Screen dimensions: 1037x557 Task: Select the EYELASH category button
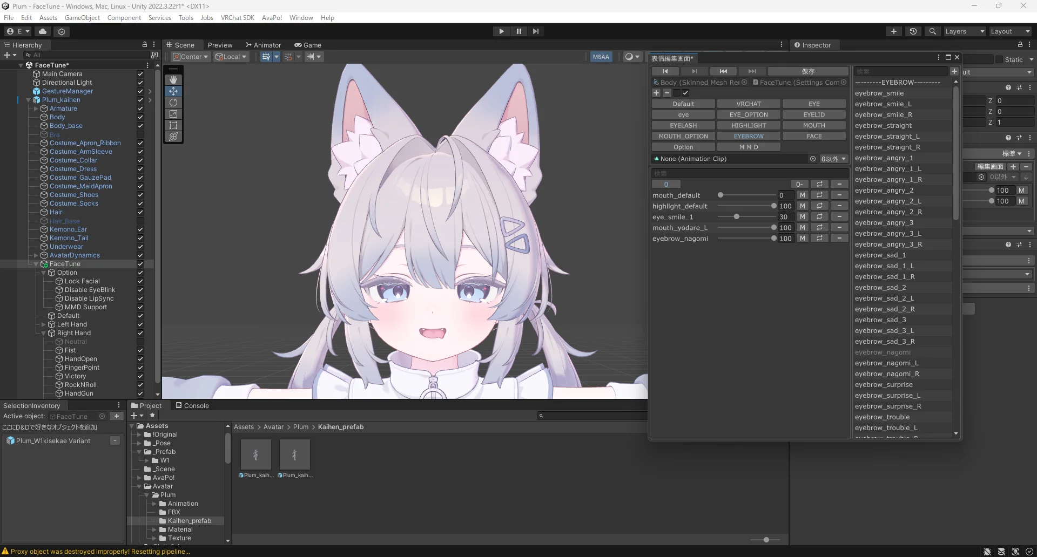[x=683, y=125]
